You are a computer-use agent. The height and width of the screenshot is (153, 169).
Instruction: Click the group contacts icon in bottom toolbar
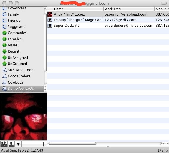point(4,144)
